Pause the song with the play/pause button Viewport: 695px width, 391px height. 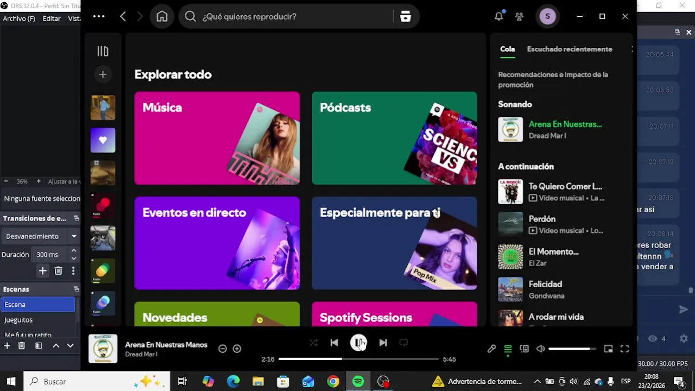point(358,343)
